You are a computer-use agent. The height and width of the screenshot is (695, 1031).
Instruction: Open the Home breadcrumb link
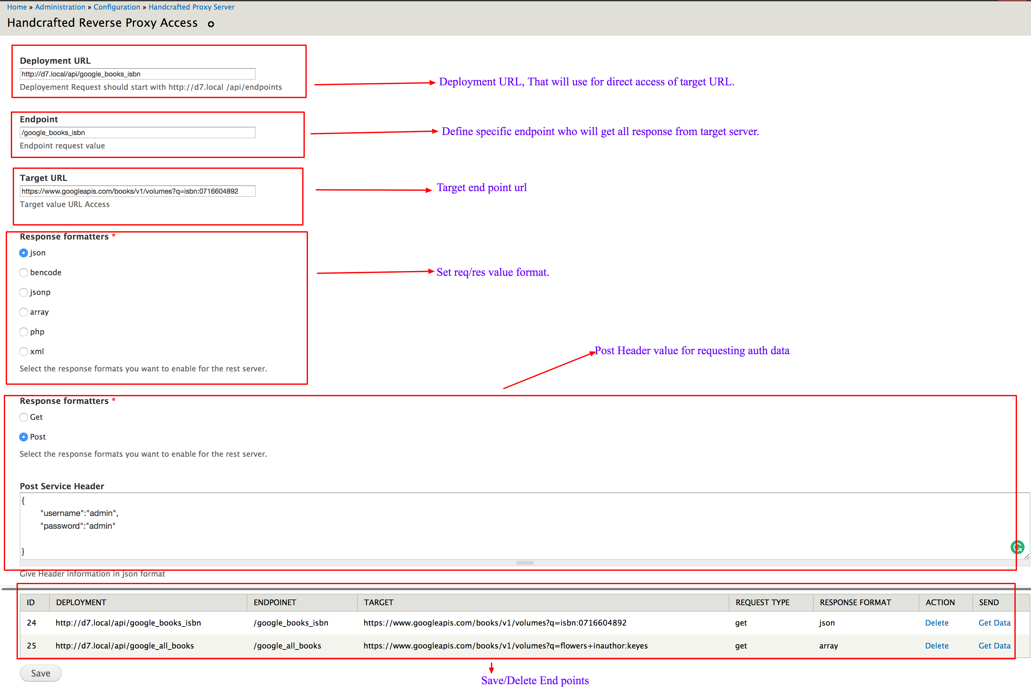(x=17, y=7)
